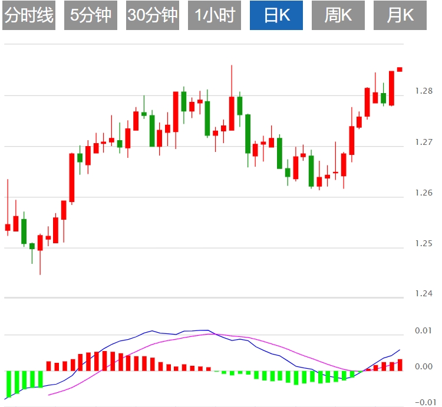Viewport: 442px width, 407px height.
Task: Click the 1.25 price axis label
Action: [x=424, y=243]
